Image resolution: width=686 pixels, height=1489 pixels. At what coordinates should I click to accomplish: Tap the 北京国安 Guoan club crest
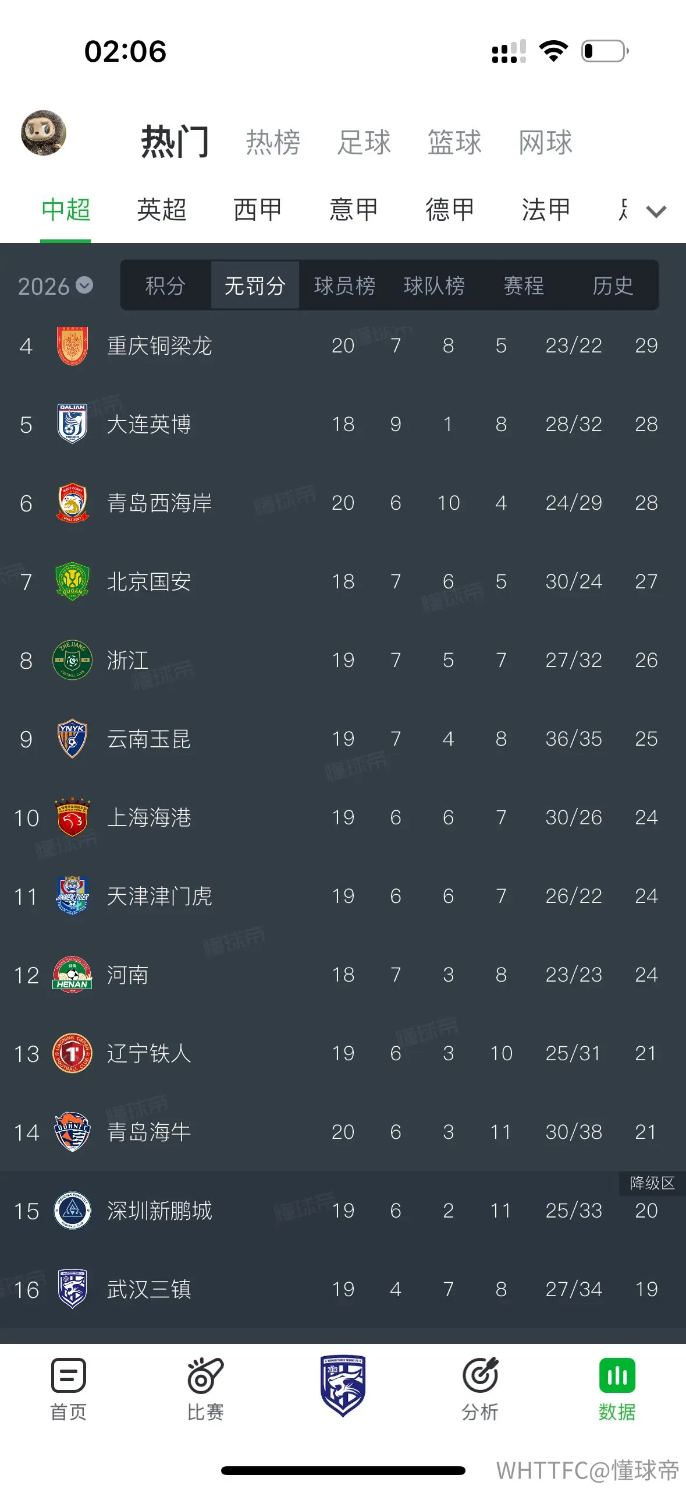pyautogui.click(x=72, y=581)
